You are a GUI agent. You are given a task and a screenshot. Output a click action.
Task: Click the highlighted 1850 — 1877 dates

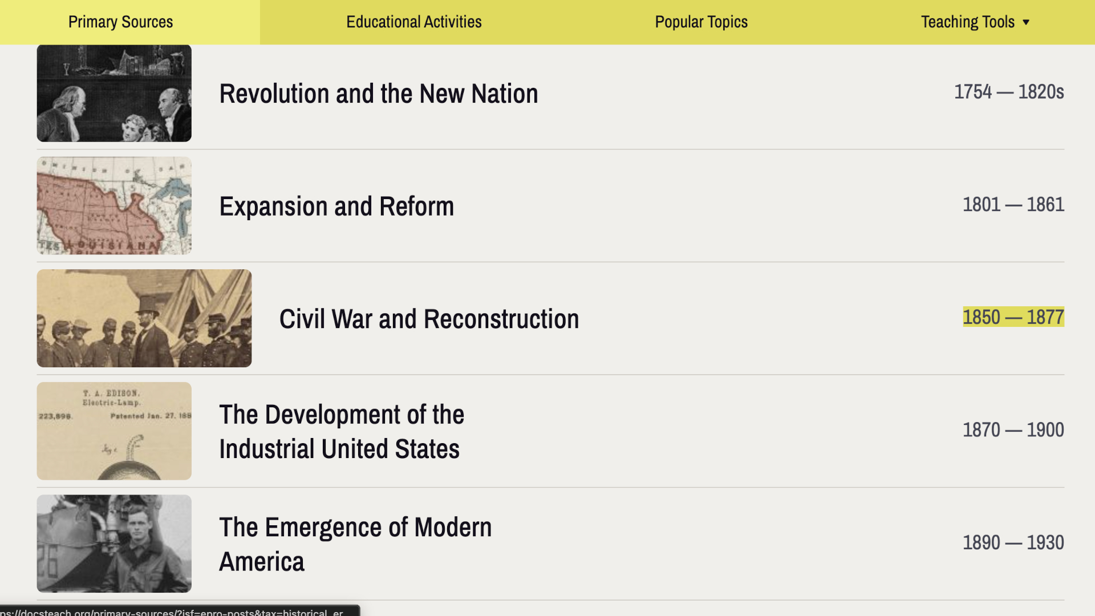click(x=1013, y=317)
